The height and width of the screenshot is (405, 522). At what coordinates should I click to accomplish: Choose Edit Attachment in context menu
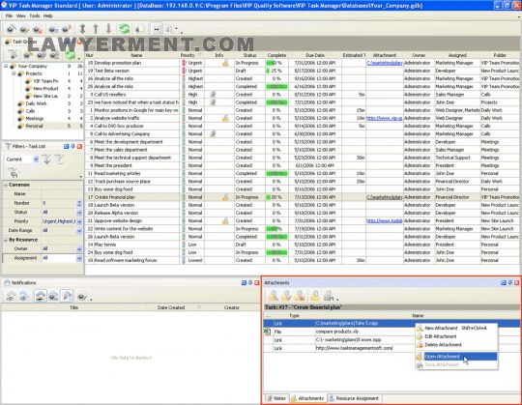point(456,336)
